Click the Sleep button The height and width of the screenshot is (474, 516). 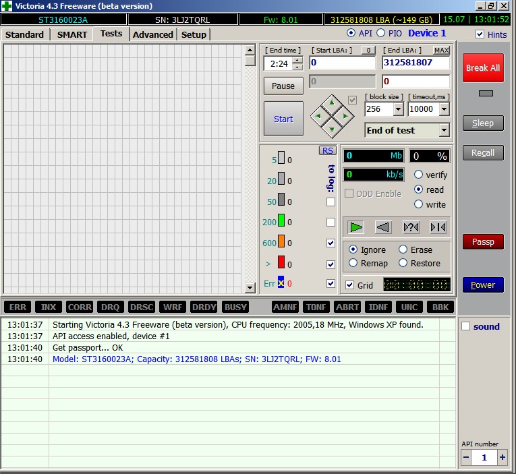(483, 123)
